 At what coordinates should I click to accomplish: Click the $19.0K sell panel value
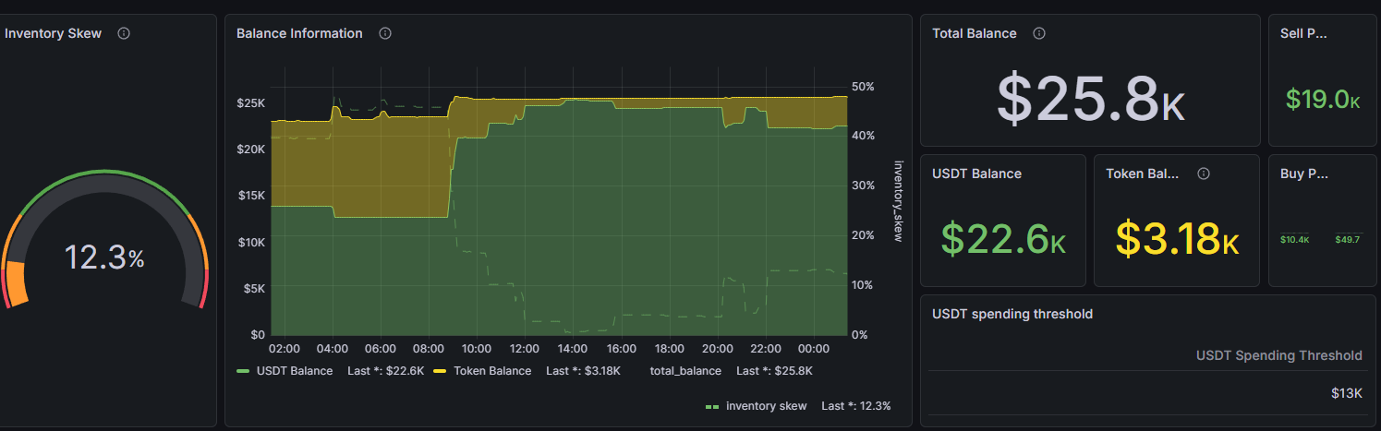pos(1323,100)
